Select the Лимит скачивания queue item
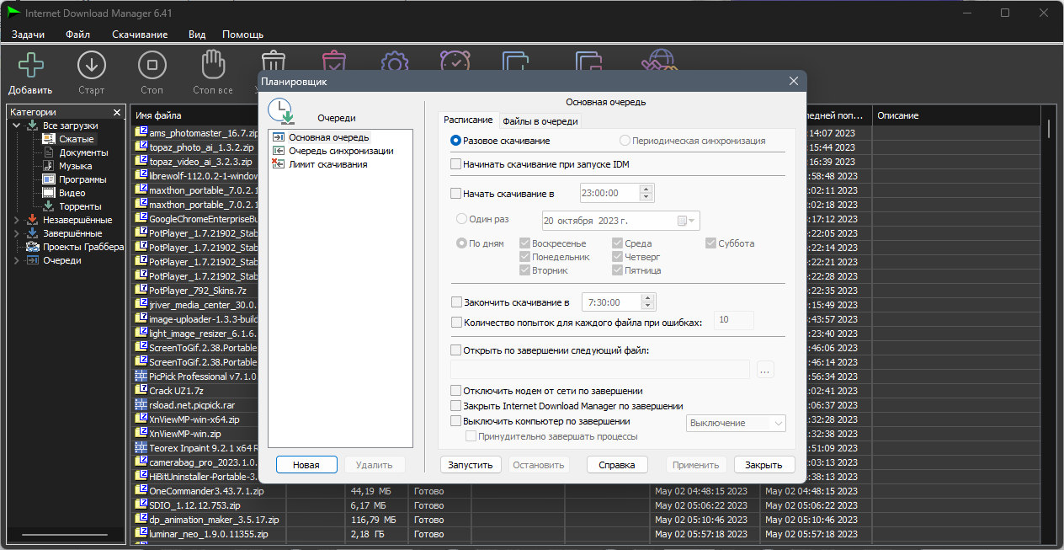This screenshot has height=550, width=1064. point(327,164)
